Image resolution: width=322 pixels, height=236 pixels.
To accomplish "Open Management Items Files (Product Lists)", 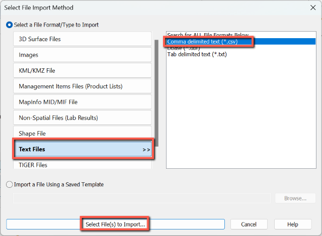I will pos(83,86).
